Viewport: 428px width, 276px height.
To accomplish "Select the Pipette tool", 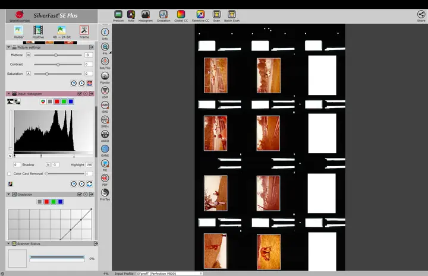I will coord(105,77).
